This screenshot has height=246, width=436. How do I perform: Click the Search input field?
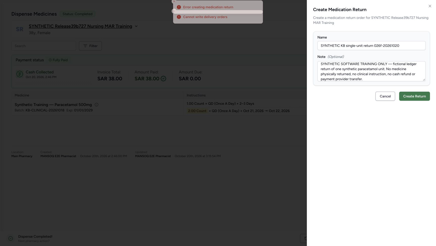click(x=44, y=46)
